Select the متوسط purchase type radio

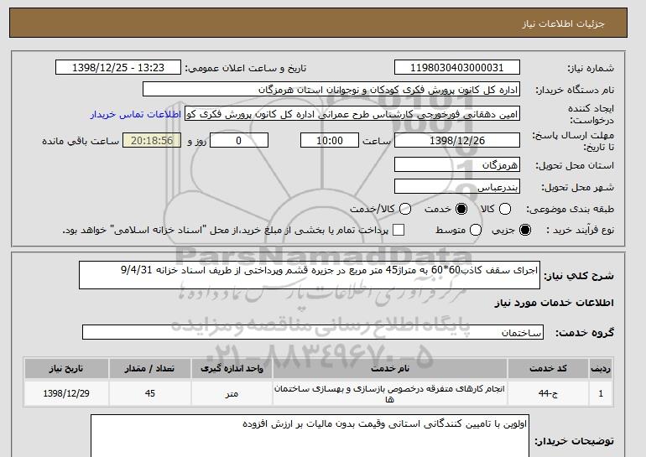[x=476, y=230]
